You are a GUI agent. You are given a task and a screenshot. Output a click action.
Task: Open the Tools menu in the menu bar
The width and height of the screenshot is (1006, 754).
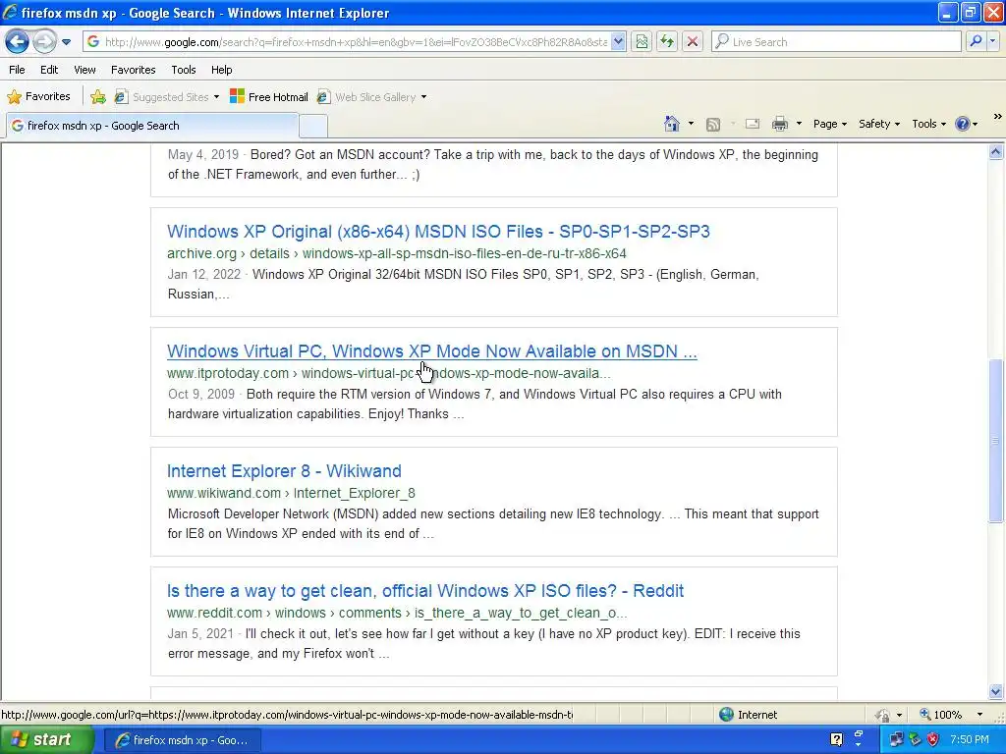pyautogui.click(x=184, y=70)
